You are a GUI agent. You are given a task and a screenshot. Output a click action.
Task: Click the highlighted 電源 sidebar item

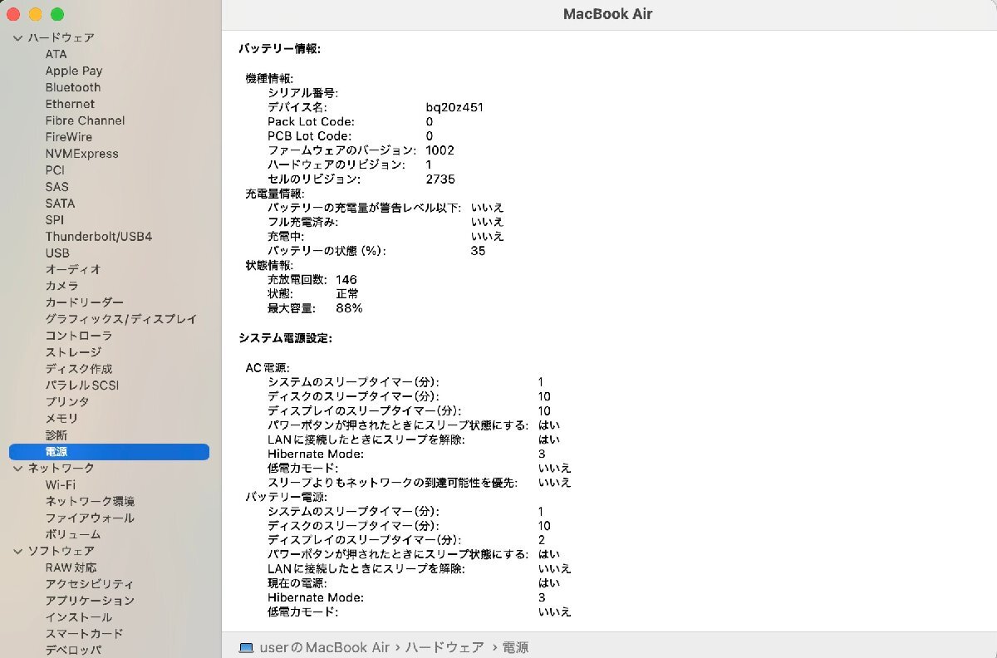(x=109, y=452)
